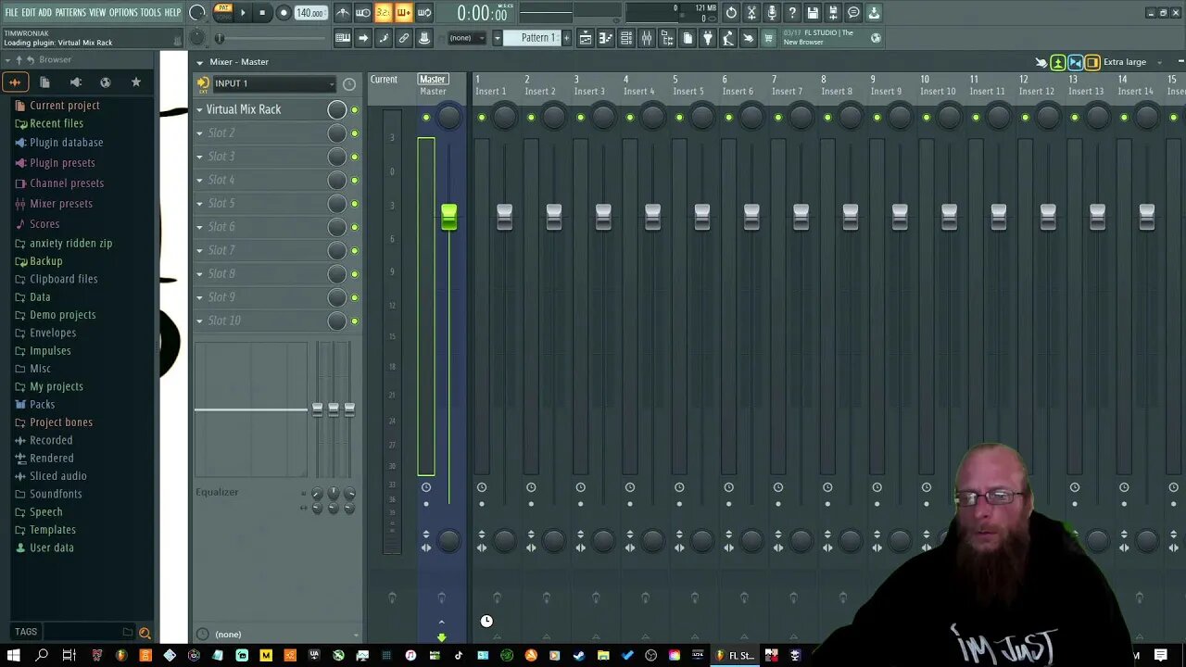Click the Stop button
This screenshot has width=1186, height=667.
pos(262,13)
